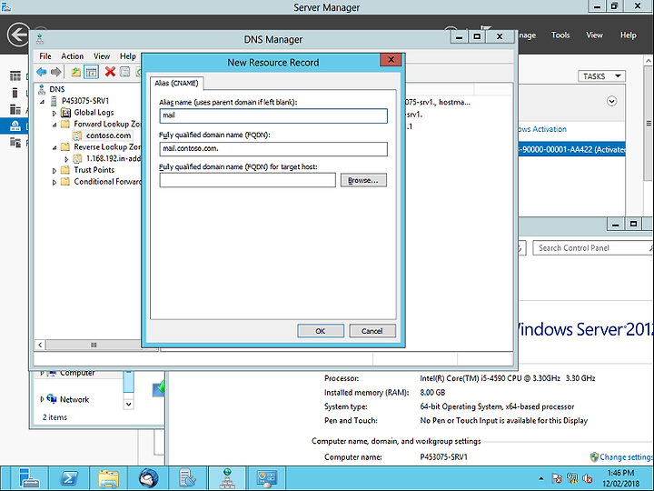Expand the Trust Points node
654x491 pixels.
tap(54, 171)
